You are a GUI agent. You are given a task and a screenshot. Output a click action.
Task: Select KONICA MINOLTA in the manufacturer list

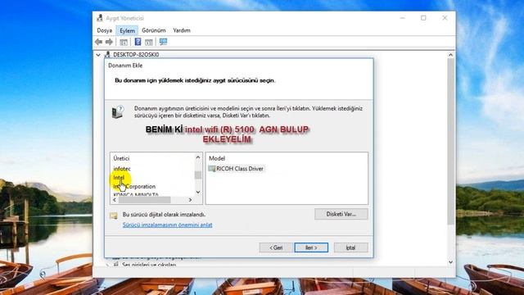coord(136,194)
